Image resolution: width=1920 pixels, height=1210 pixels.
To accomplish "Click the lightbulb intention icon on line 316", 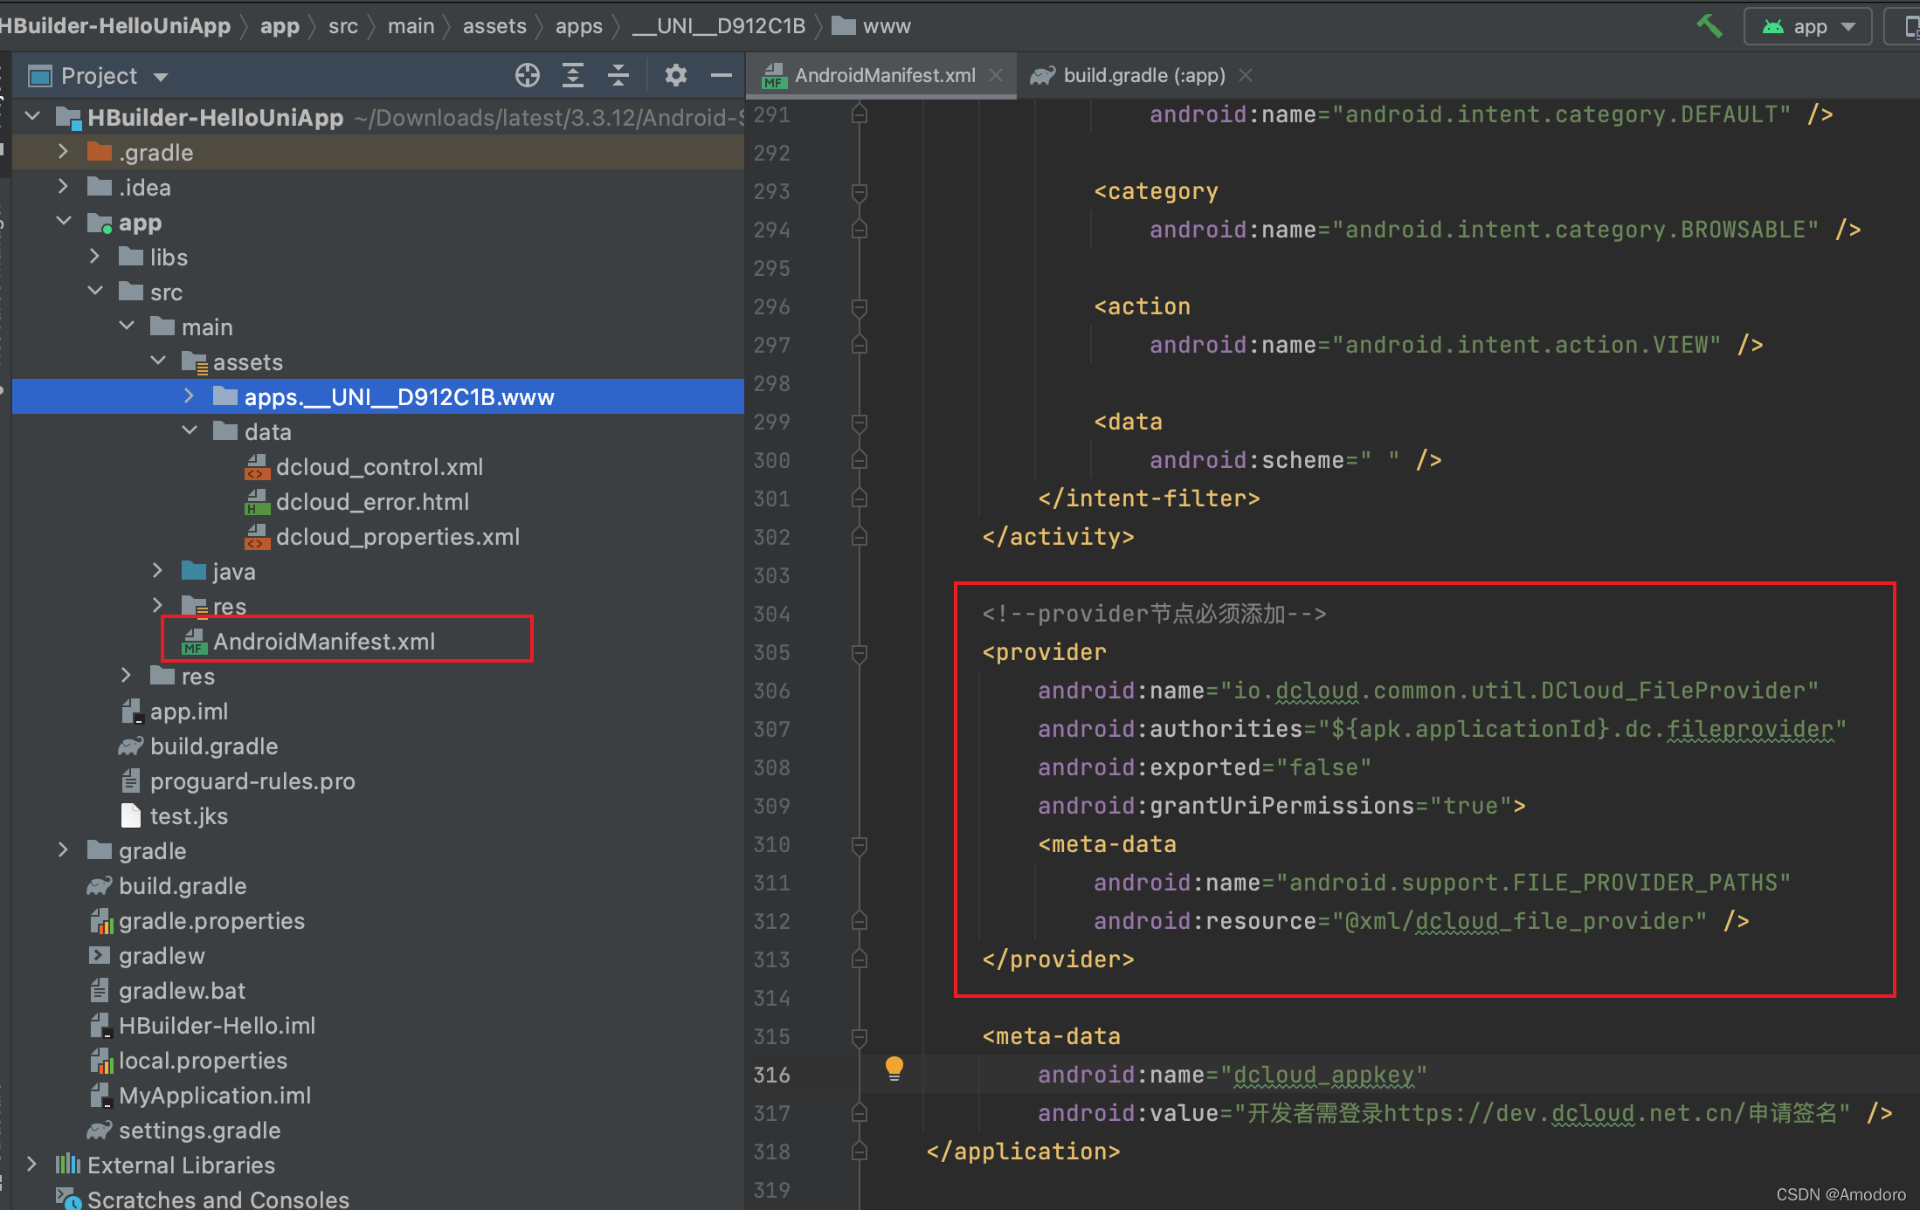I will point(894,1069).
